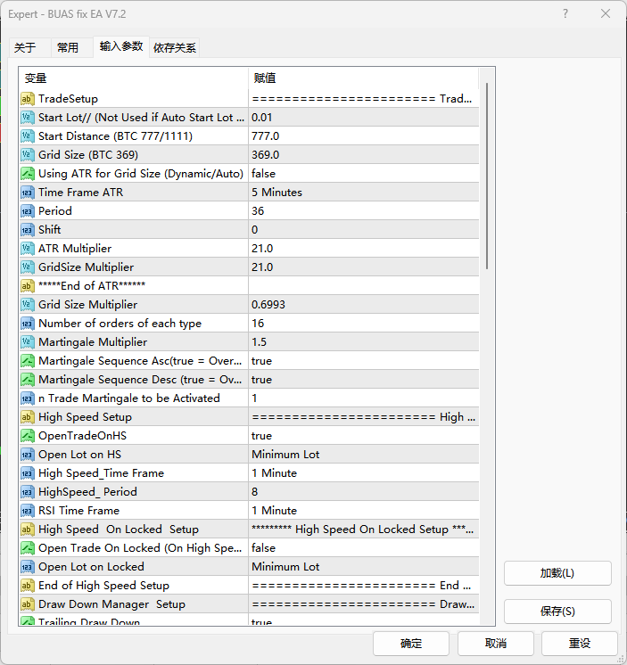Switch to the 依存关系 tab
This screenshot has width=627, height=665.
coord(175,48)
